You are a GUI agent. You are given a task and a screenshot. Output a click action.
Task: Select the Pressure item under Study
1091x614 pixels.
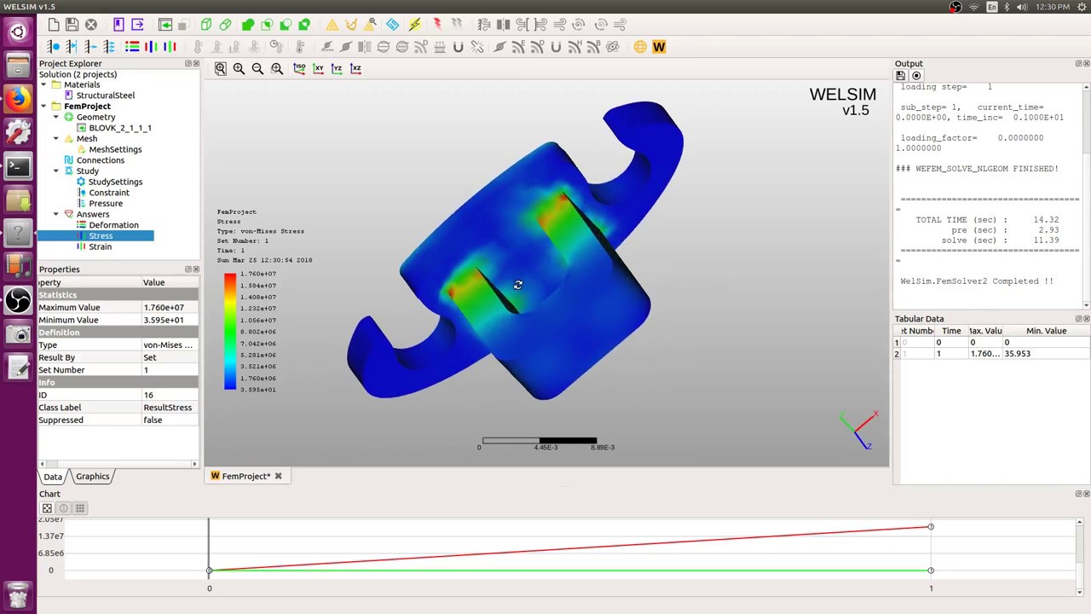106,203
